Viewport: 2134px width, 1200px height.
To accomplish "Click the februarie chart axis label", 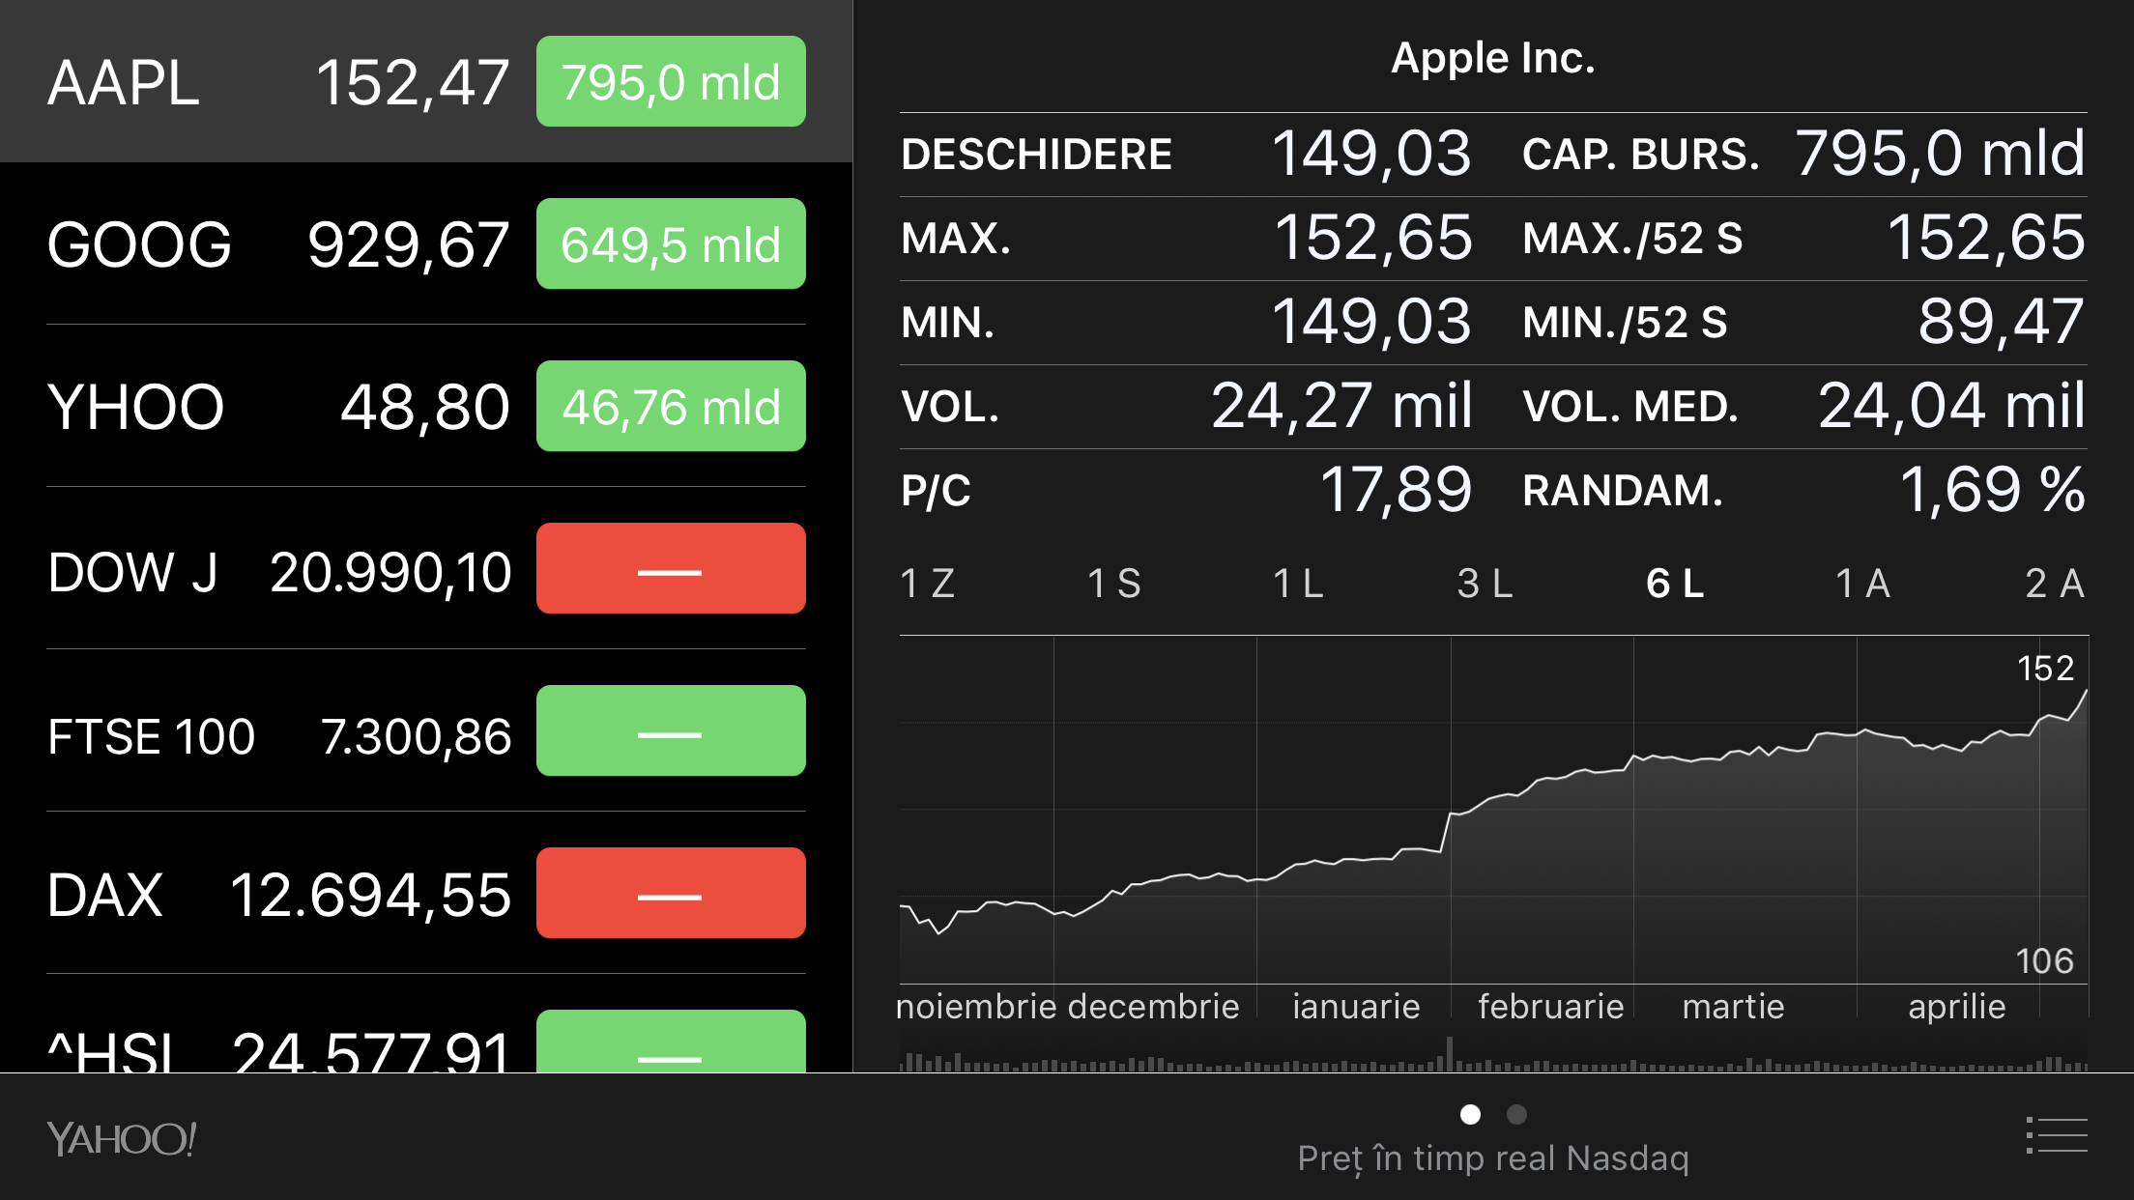I will [x=1550, y=1007].
